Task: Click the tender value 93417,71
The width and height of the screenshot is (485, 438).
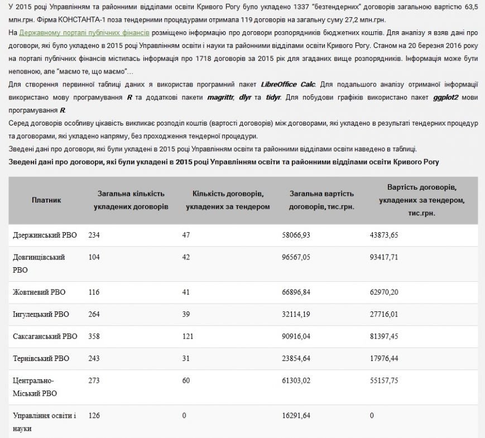Action: pos(384,257)
